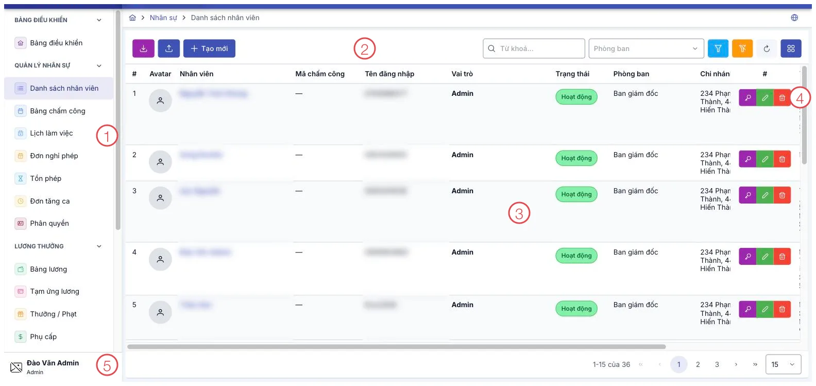Viewport: 816px width, 386px height.
Task: Open Đơn tăng ca menu item
Action: [59, 201]
